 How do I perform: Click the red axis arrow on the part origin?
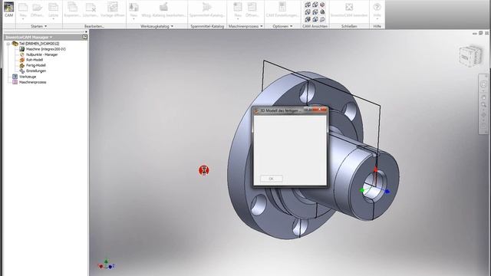[375, 170]
